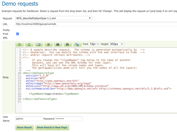Click the xmlns="http://www.opengis.net/wfs" line
Image resolution: width=177 pixels, height=132 pixels.
pos(52,81)
